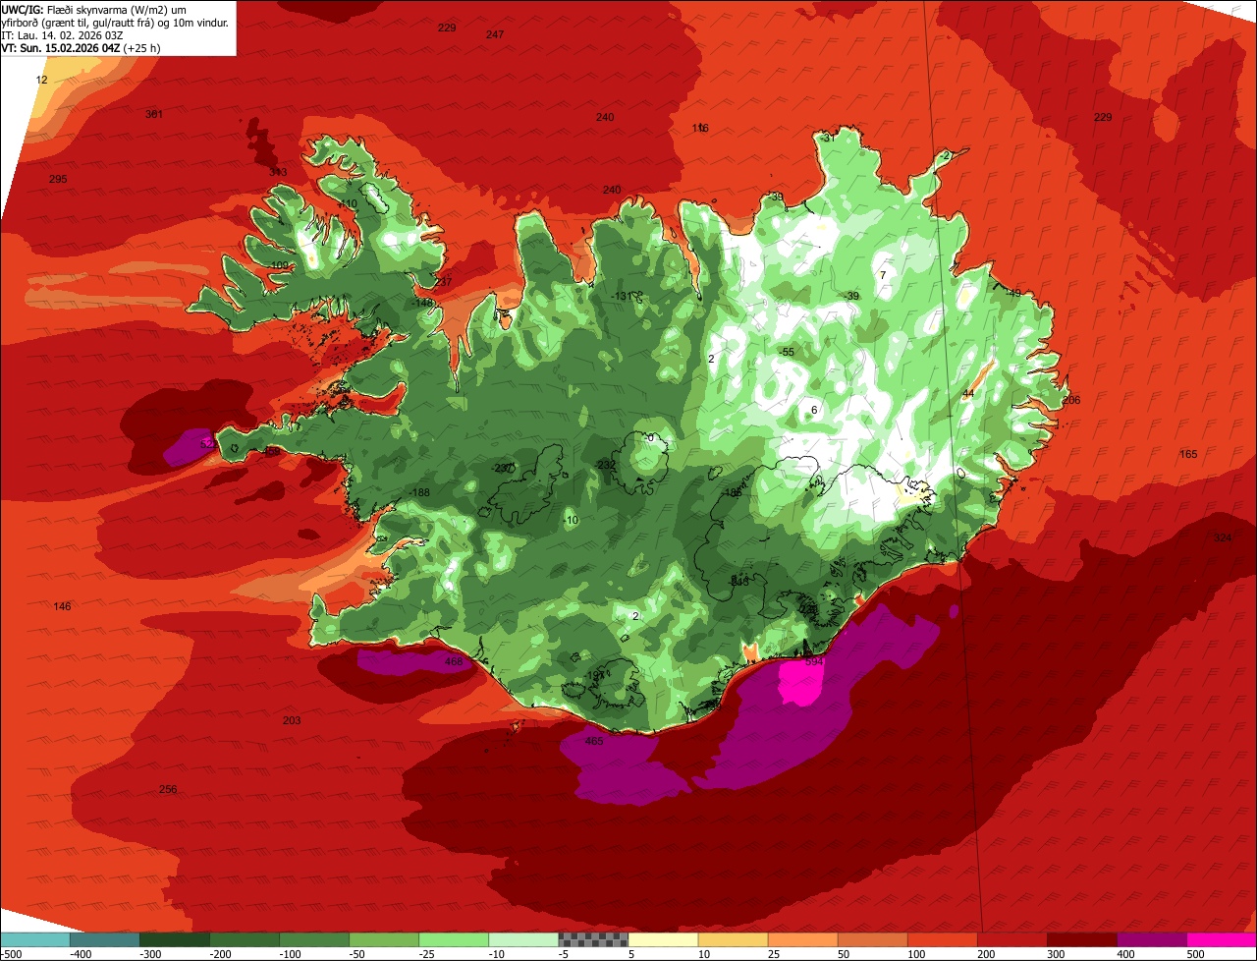Click the 465 value south of Iceland
Image resolution: width=1257 pixels, height=961 pixels.
tap(594, 741)
